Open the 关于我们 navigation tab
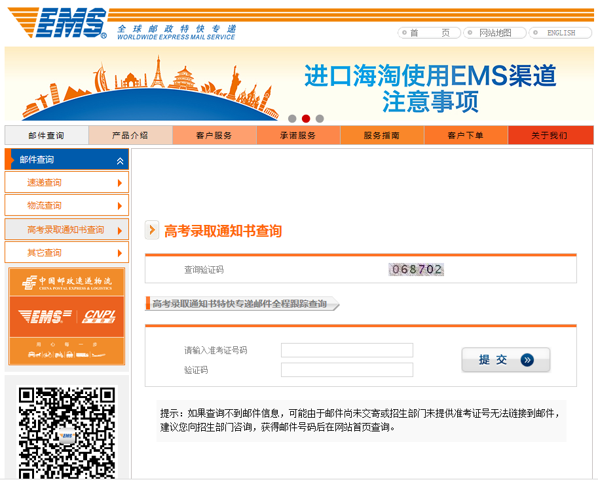 (x=550, y=136)
